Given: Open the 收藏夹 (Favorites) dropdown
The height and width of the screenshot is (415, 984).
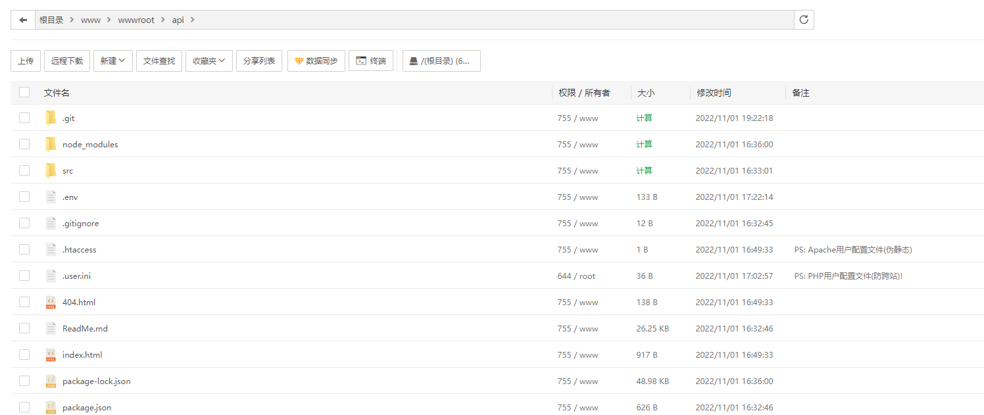Looking at the screenshot, I should point(209,61).
